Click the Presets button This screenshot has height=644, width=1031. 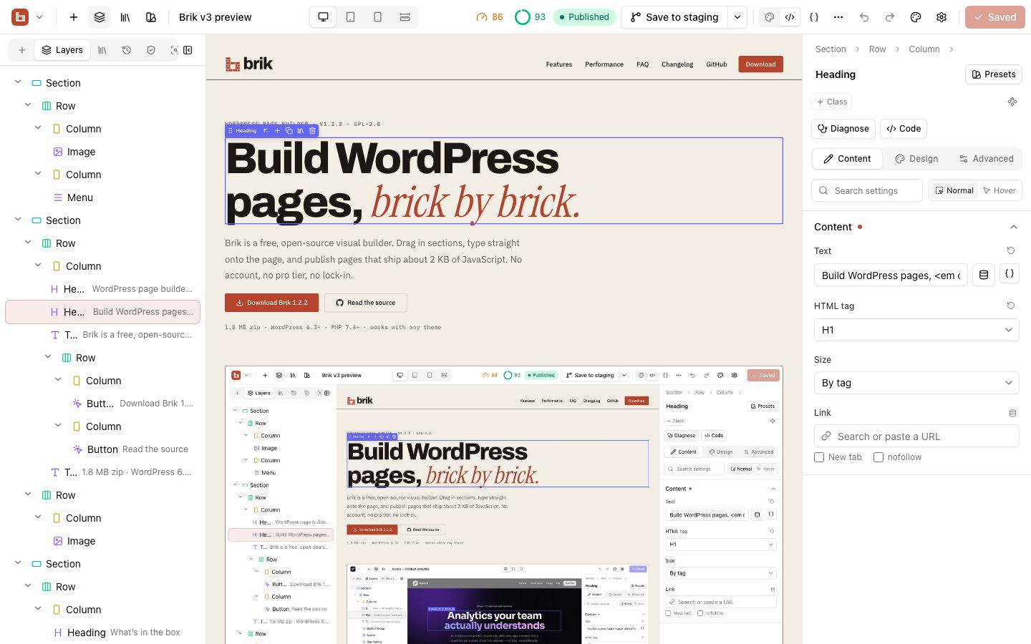(x=994, y=74)
